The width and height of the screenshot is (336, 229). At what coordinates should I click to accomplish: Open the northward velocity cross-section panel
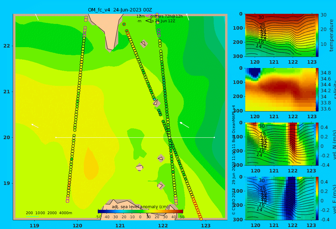pyautogui.click(x=281, y=144)
